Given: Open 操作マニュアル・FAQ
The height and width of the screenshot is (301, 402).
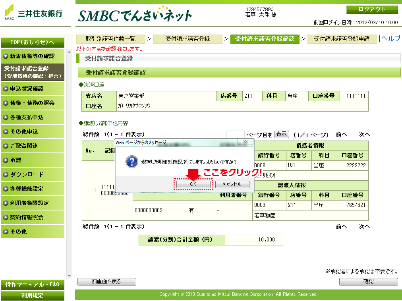Looking at the screenshot, I should coord(33,285).
